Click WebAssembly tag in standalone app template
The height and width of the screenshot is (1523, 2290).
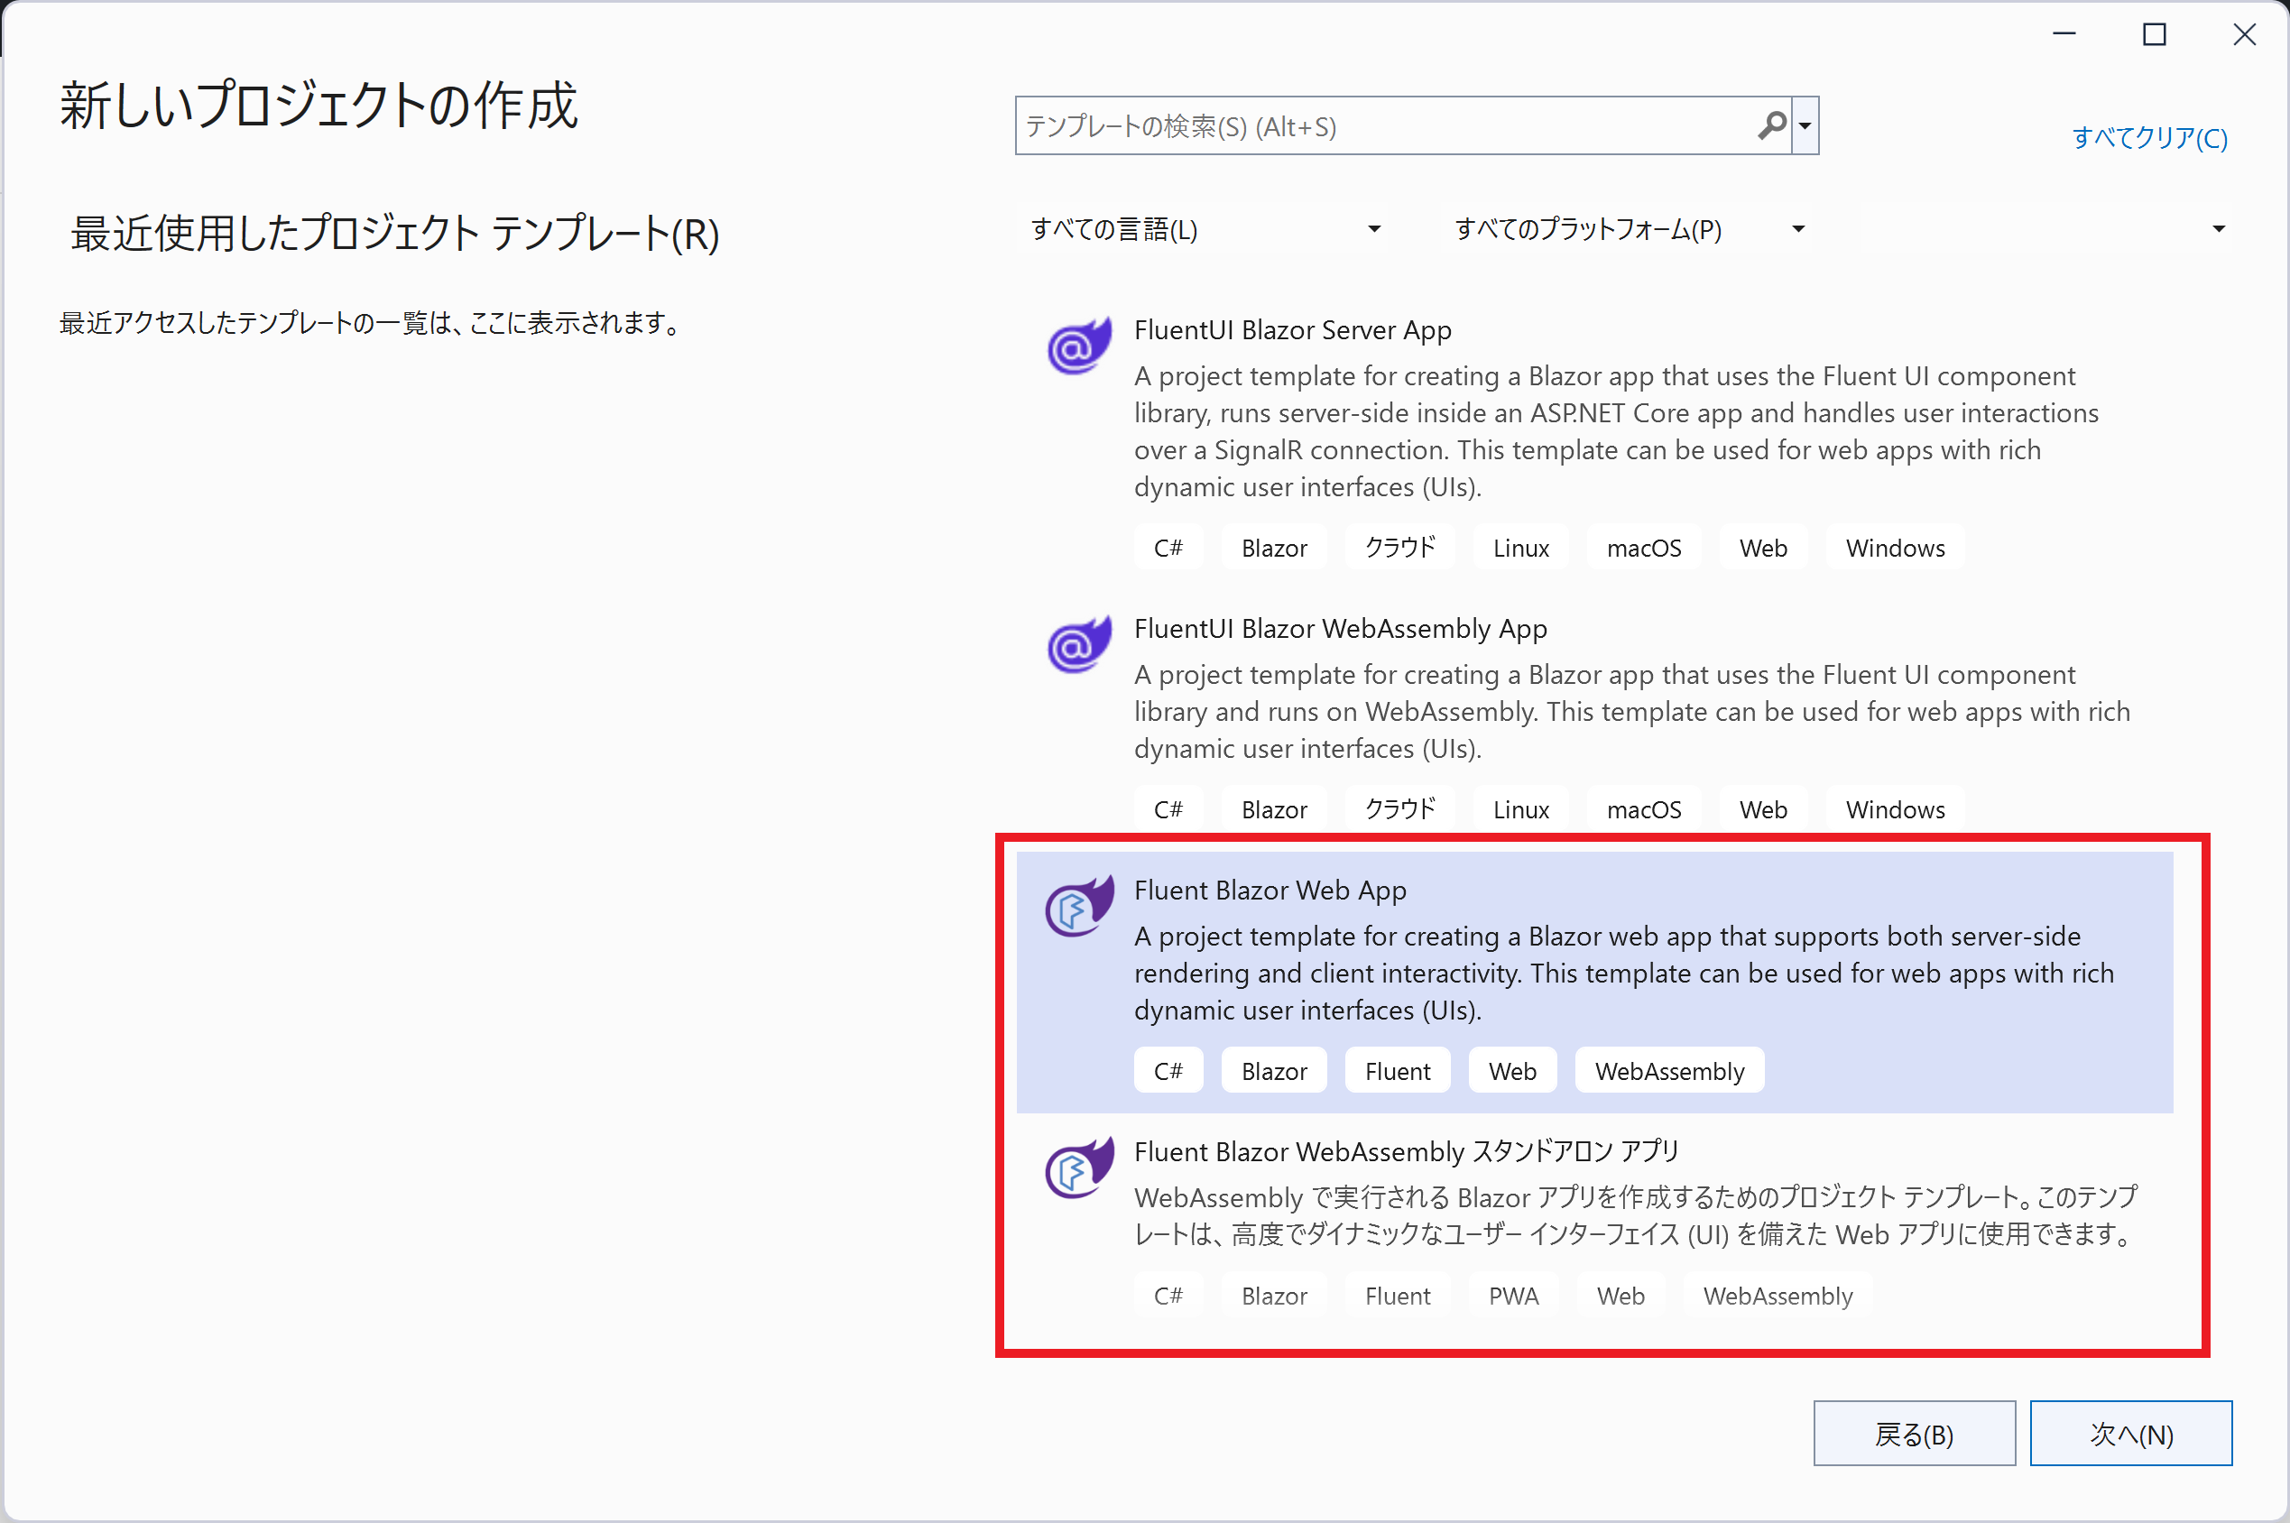pyautogui.click(x=1778, y=1295)
